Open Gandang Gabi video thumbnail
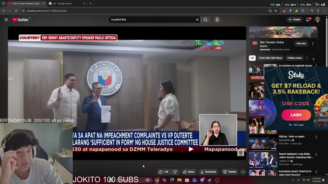Image resolution: width=328 pixels, height=184 pixels. (263, 160)
